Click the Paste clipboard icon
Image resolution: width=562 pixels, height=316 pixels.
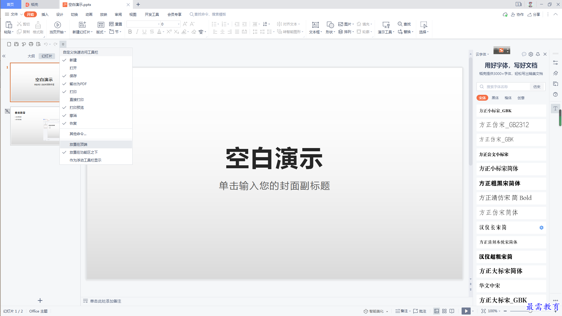point(9,25)
